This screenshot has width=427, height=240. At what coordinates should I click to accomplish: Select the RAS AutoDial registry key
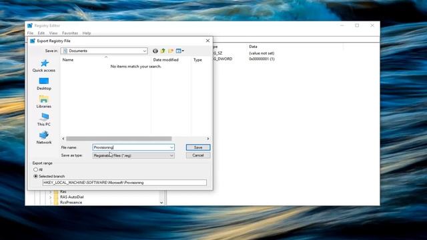point(72,197)
